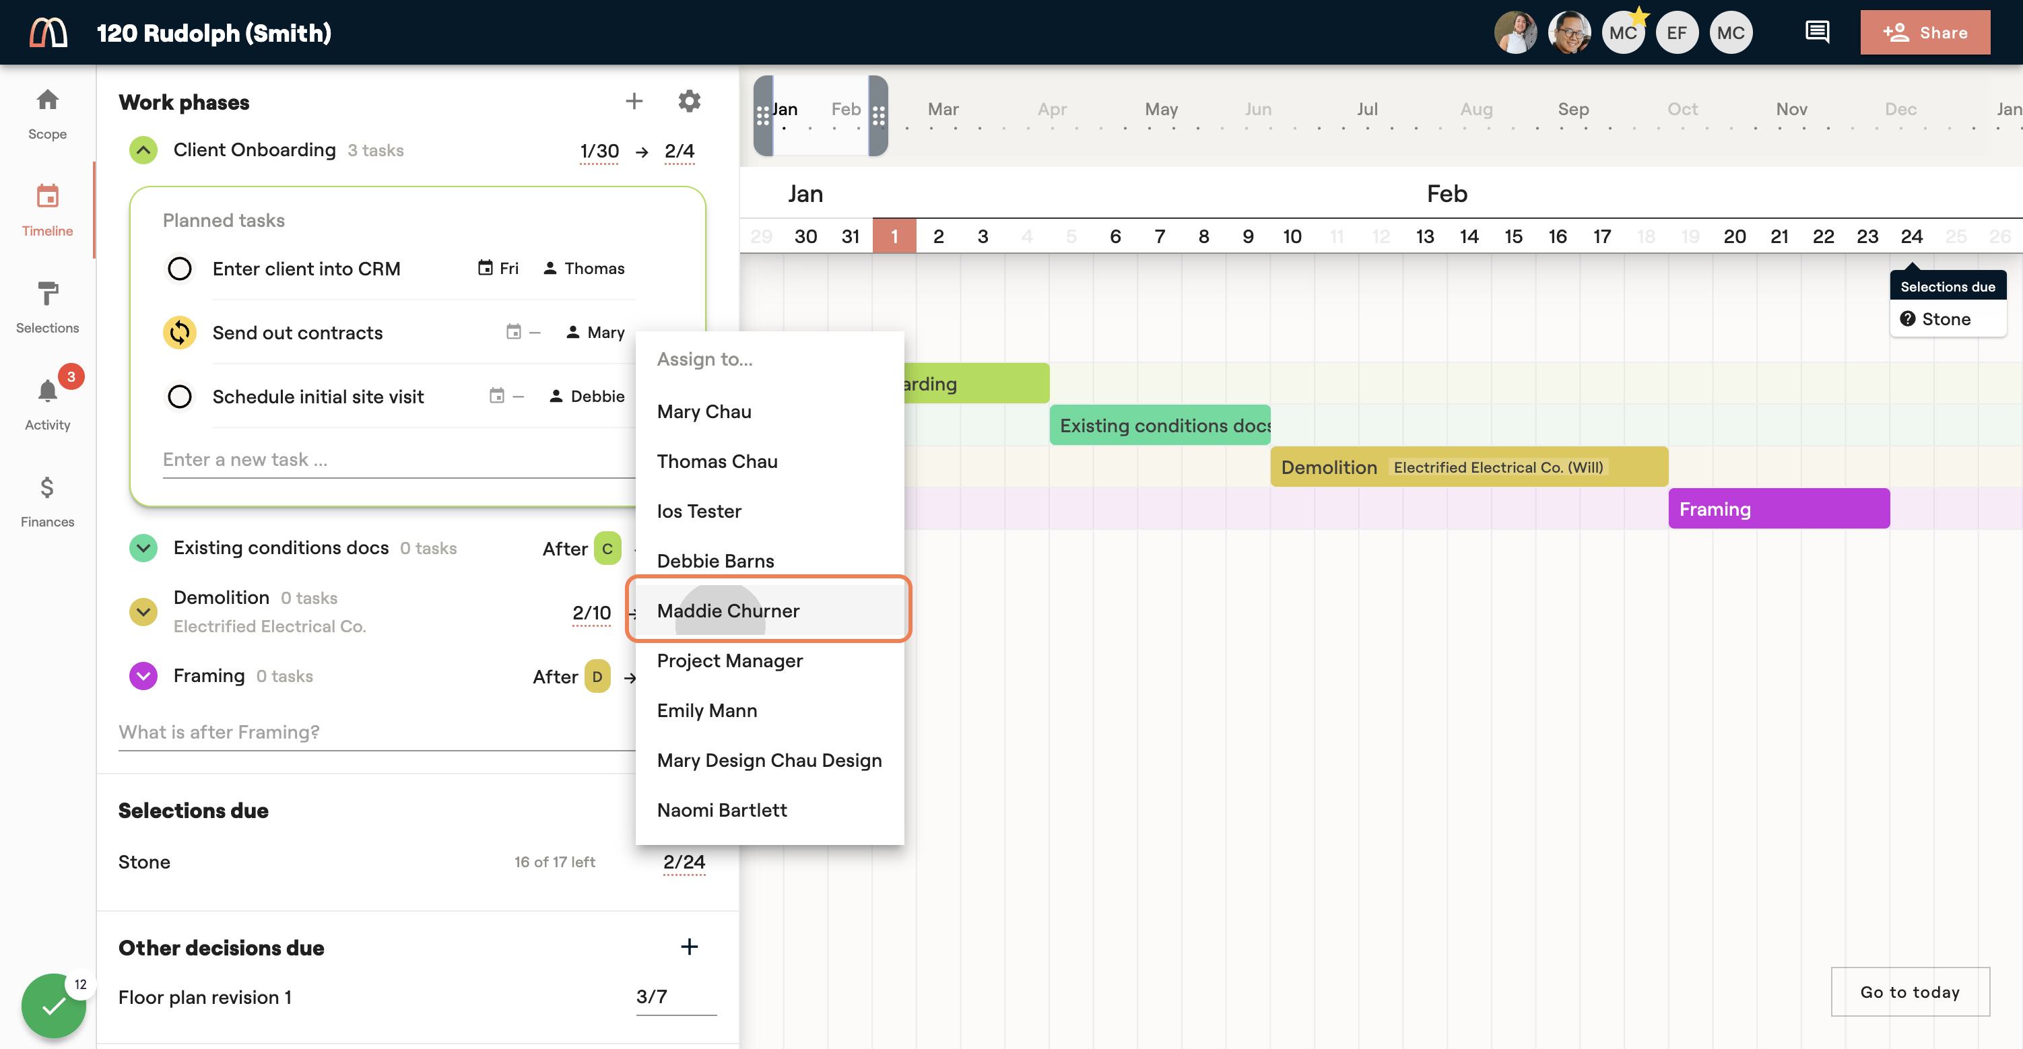Edit Stone selection due date 2/24
Image resolution: width=2023 pixels, height=1049 pixels.
pos(684,862)
